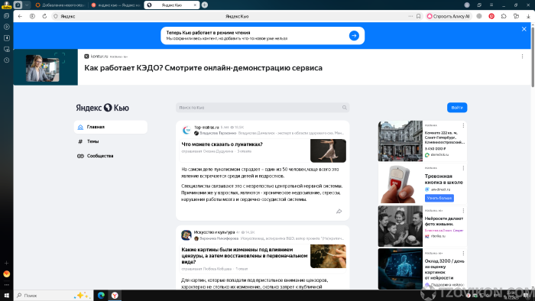Open the history clock icon in left sidebar

tap(6, 60)
